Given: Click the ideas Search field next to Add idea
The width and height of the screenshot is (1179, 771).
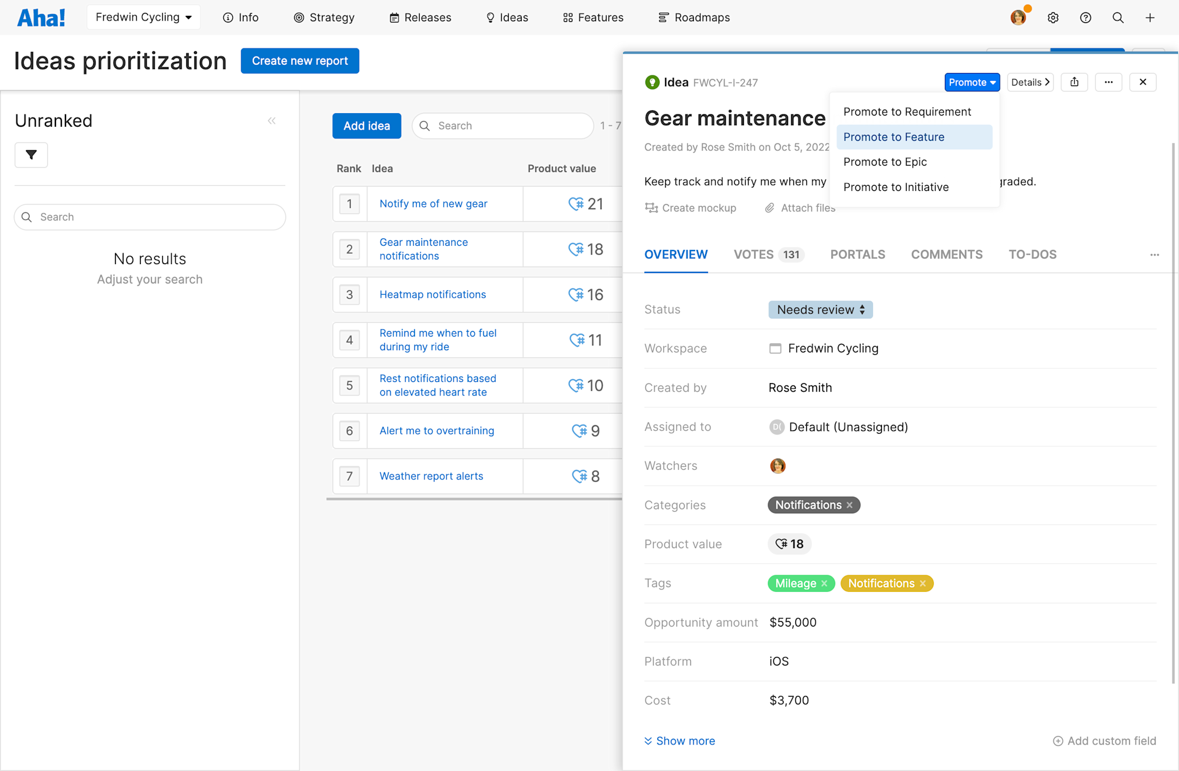Looking at the screenshot, I should [x=503, y=126].
